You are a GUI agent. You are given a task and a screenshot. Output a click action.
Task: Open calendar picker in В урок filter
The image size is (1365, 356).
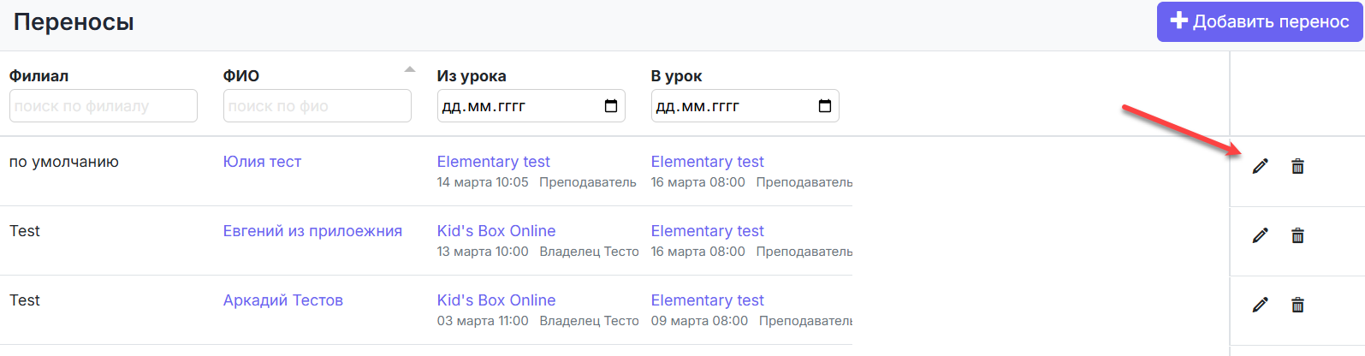[825, 106]
